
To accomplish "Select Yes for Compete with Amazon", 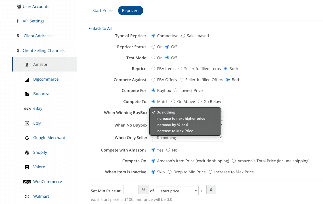I will 153,150.
